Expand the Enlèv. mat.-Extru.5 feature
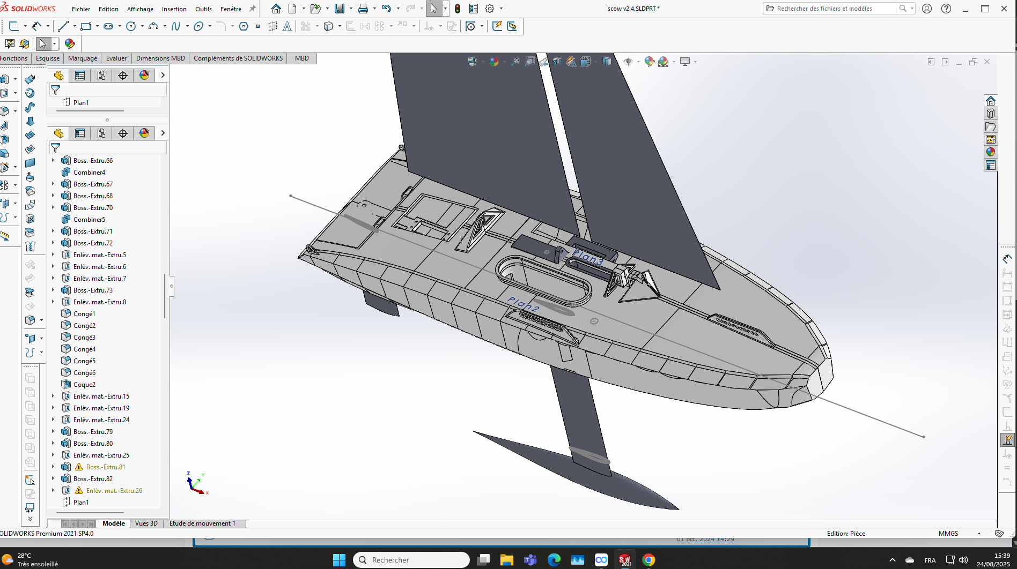The image size is (1017, 569). point(53,254)
